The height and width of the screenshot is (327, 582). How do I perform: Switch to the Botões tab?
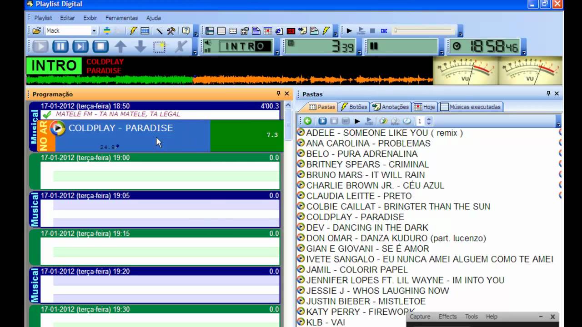(354, 107)
